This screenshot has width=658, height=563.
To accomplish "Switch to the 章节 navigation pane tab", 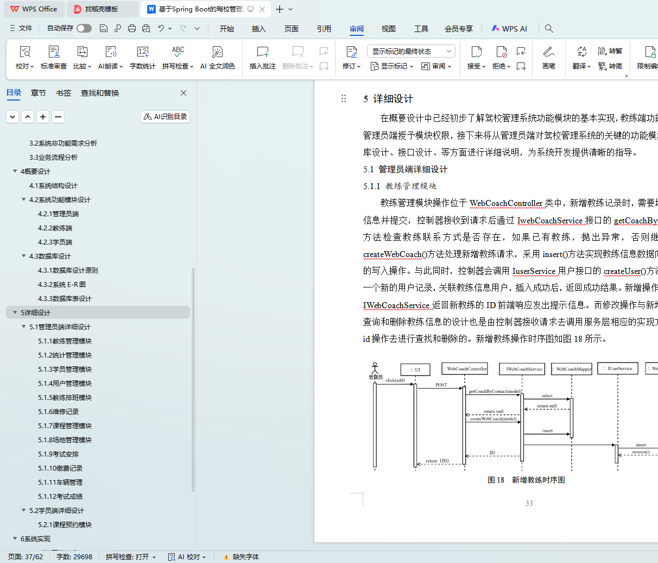I will point(39,93).
